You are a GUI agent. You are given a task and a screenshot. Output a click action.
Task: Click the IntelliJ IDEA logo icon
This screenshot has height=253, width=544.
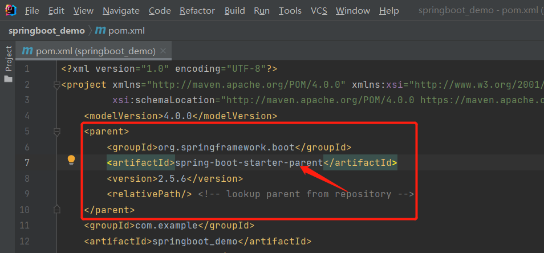click(11, 10)
